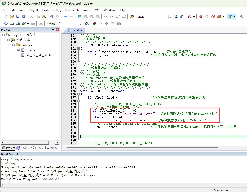Open the Flash menu

pyautogui.click(x=45, y=10)
